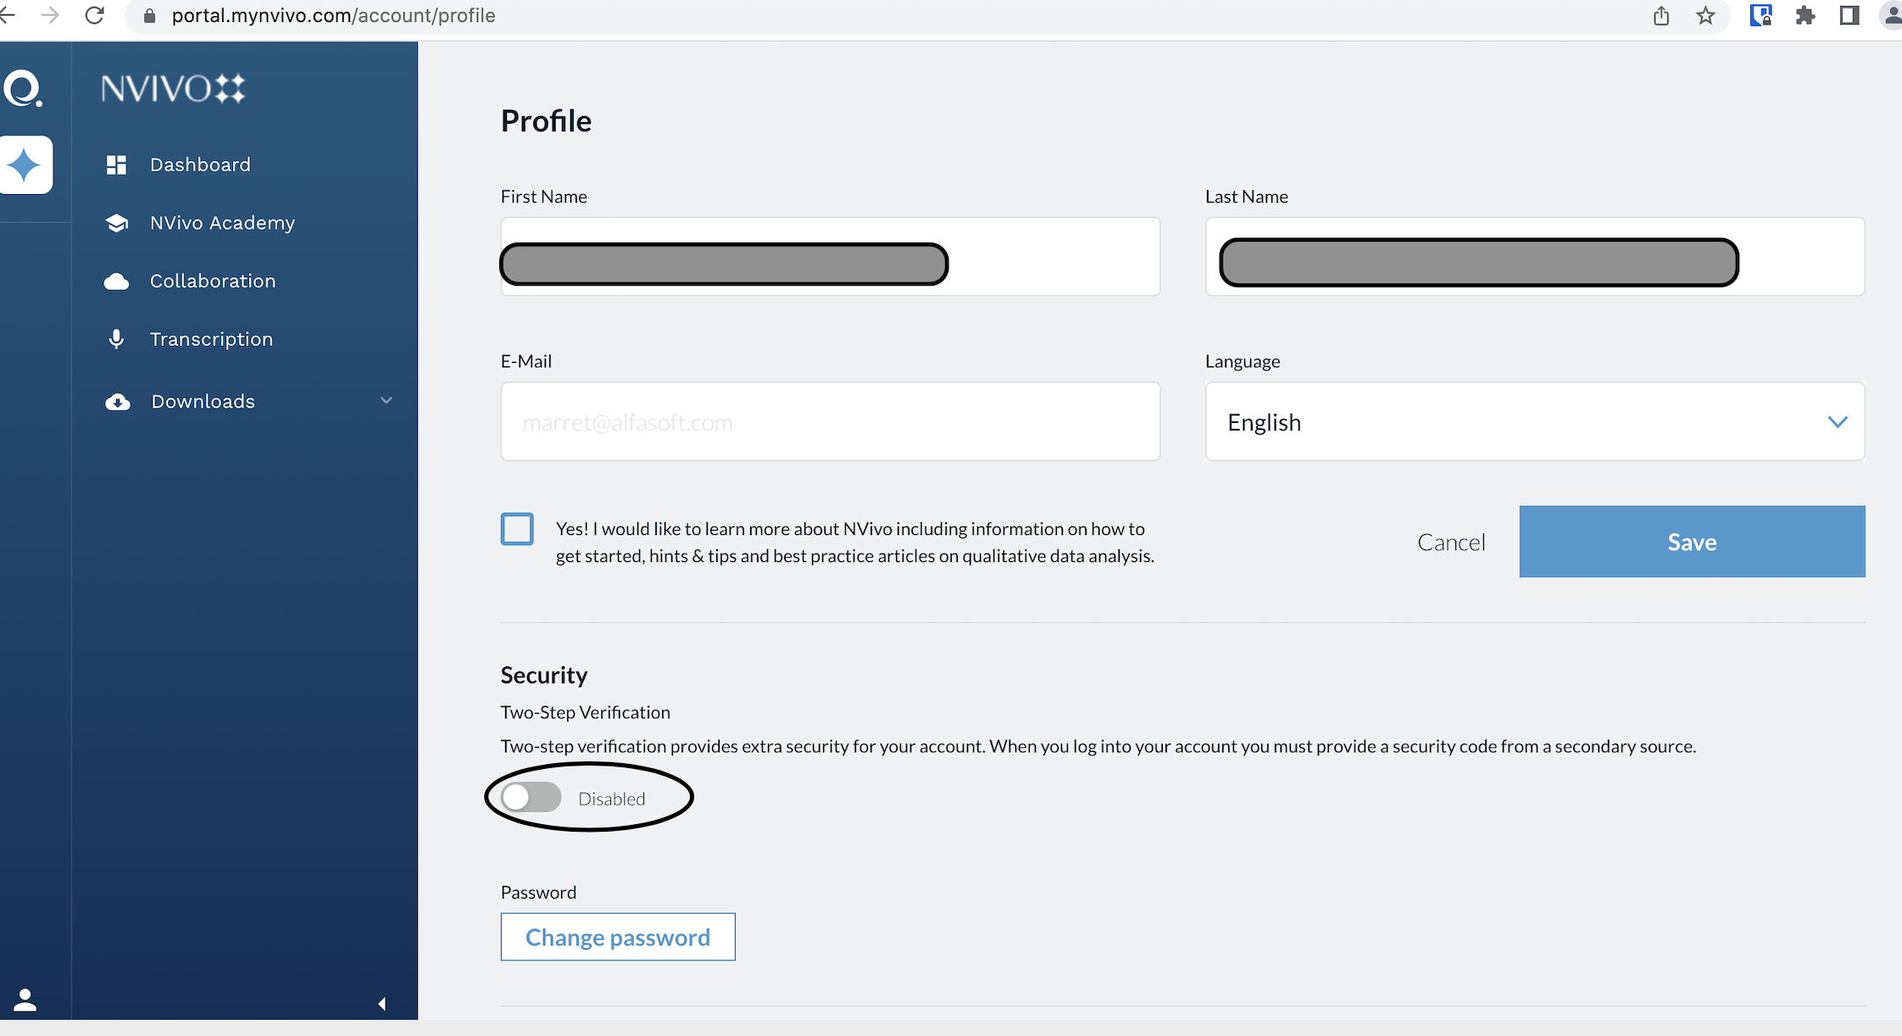The width and height of the screenshot is (1902, 1036).
Task: Open the Dashboard page from sidebar
Action: click(200, 164)
